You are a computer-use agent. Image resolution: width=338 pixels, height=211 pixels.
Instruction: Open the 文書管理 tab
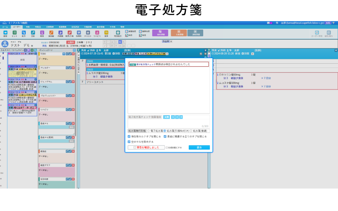click(49, 27)
